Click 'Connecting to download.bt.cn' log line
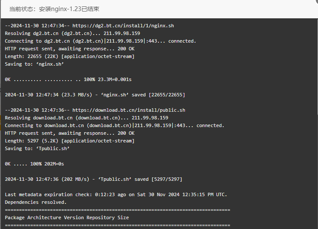The height and width of the screenshot is (229, 318). [114, 126]
